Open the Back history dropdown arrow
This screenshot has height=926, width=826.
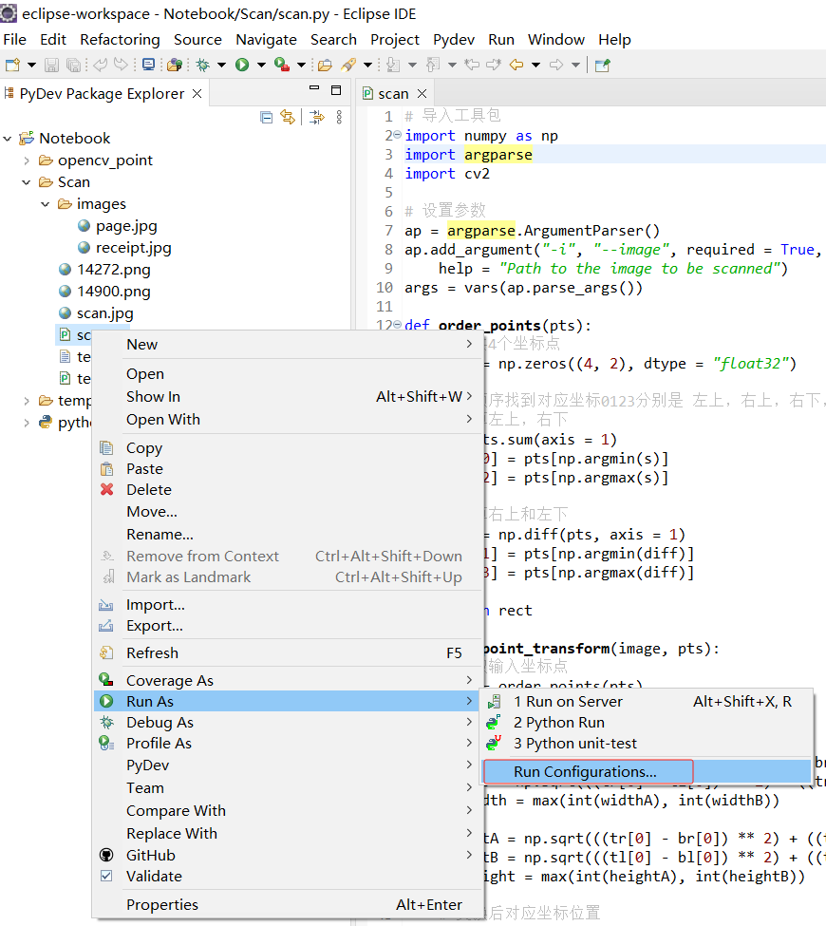coord(536,65)
